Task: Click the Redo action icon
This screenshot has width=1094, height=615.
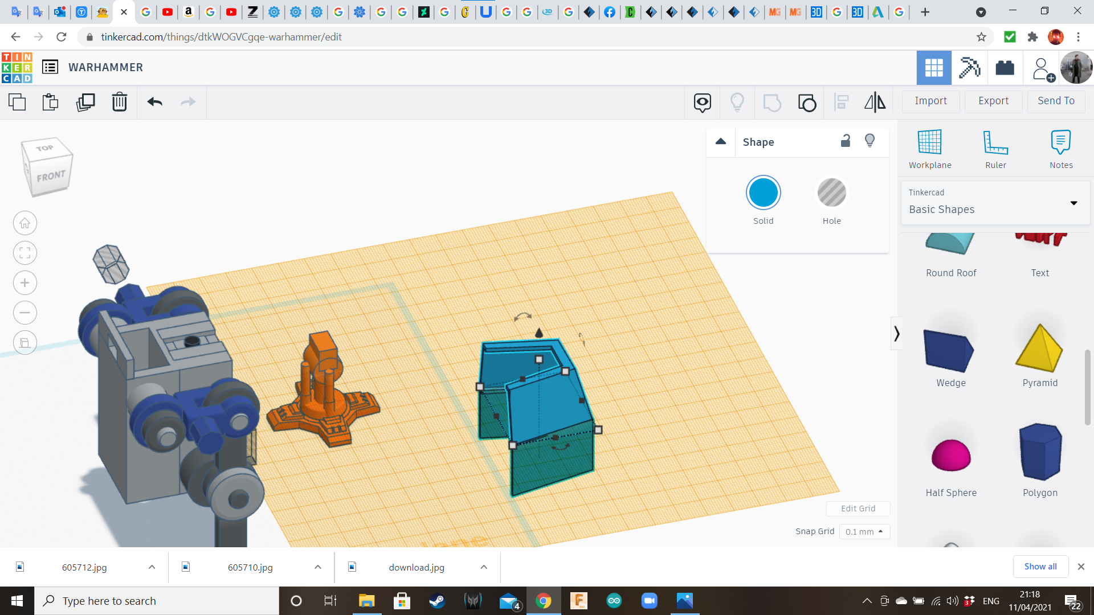Action: click(188, 102)
